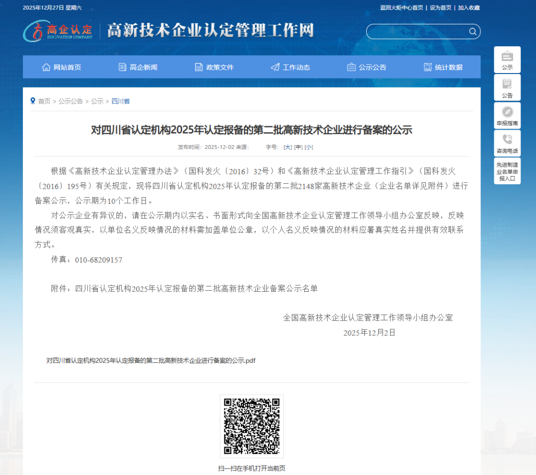Open sidebar 公示 shortcut

tap(507, 60)
